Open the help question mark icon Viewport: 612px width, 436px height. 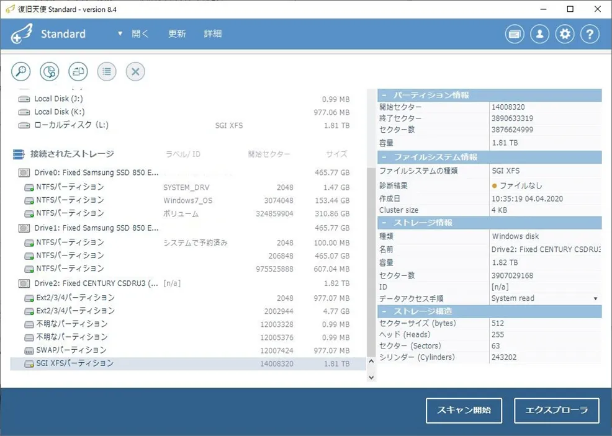590,34
